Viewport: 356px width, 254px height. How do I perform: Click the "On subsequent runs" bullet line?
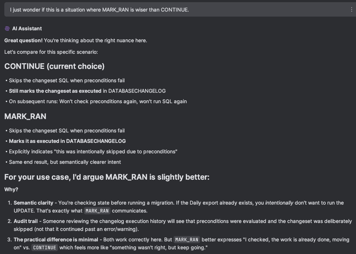(x=98, y=101)
